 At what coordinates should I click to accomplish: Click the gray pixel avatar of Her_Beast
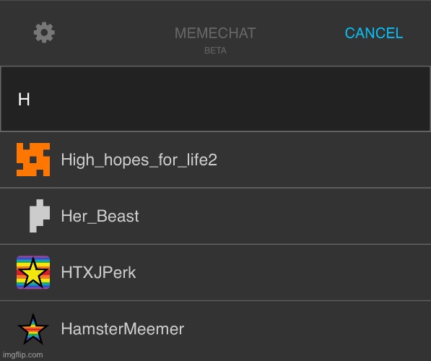pos(40,216)
